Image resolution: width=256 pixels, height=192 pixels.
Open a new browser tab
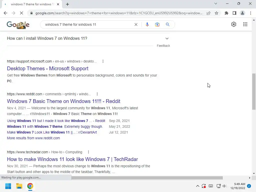point(67,4)
